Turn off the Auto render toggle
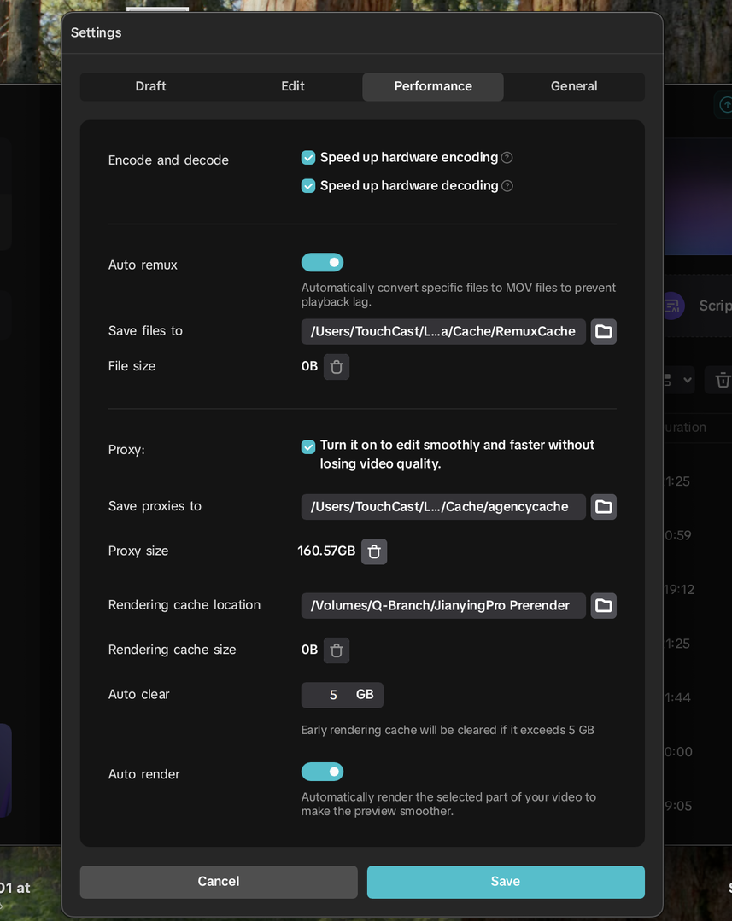This screenshot has width=732, height=921. [322, 772]
